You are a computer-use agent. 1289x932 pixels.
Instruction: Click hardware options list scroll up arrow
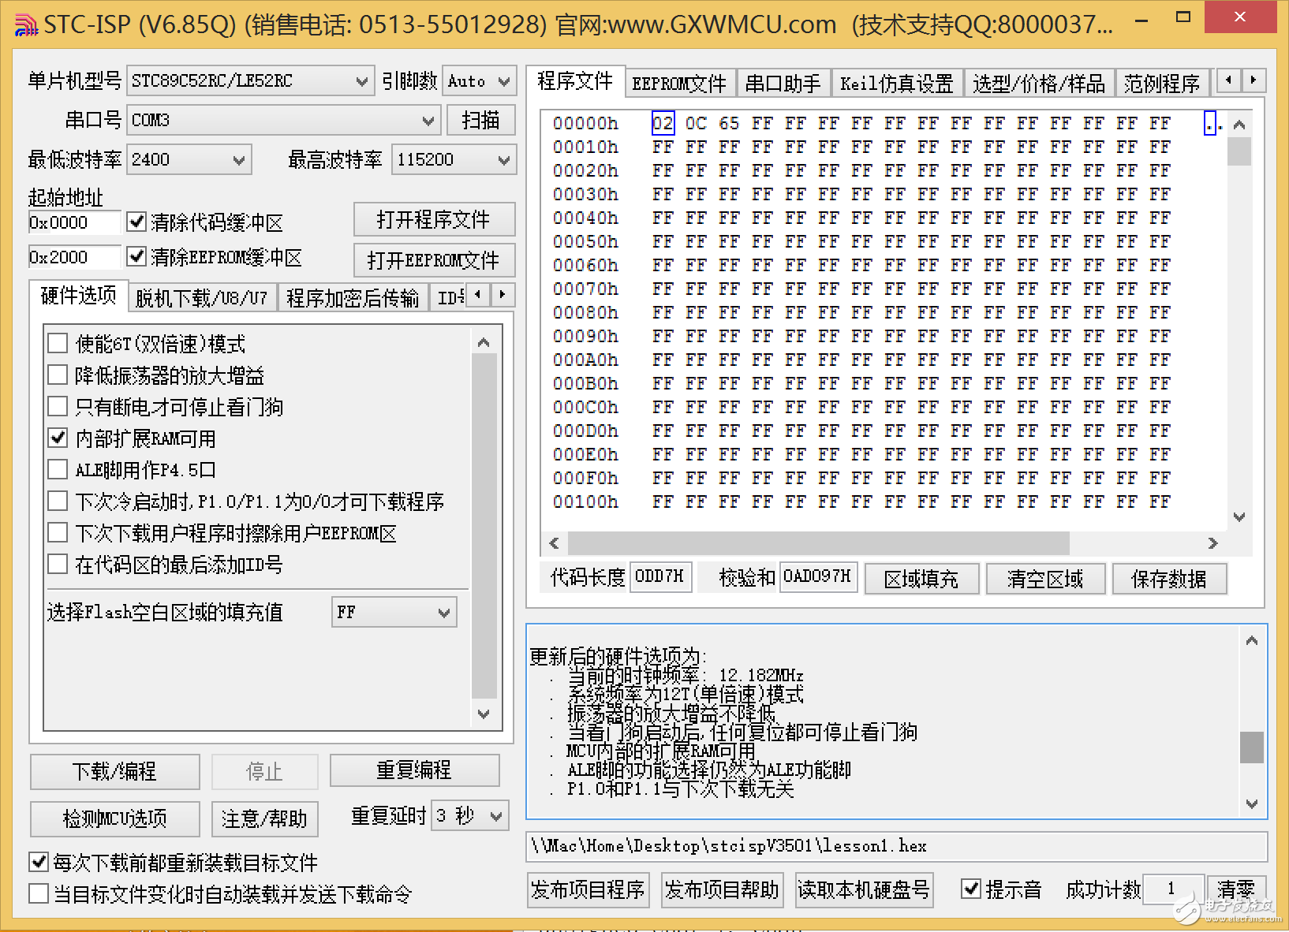click(484, 342)
